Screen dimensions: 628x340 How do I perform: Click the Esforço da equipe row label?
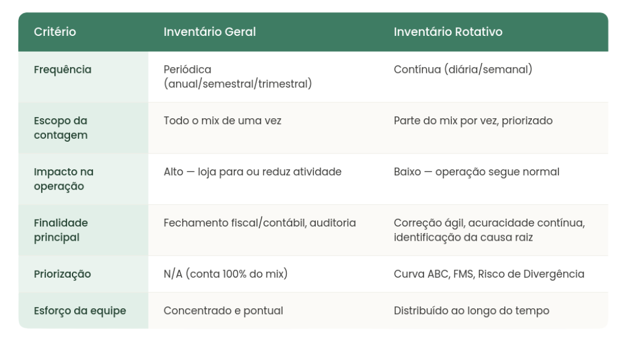click(80, 311)
